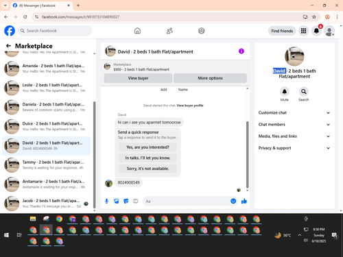343x257 pixels.
Task: Open Chrome profile icon in the toolbar
Action: [x=327, y=16]
